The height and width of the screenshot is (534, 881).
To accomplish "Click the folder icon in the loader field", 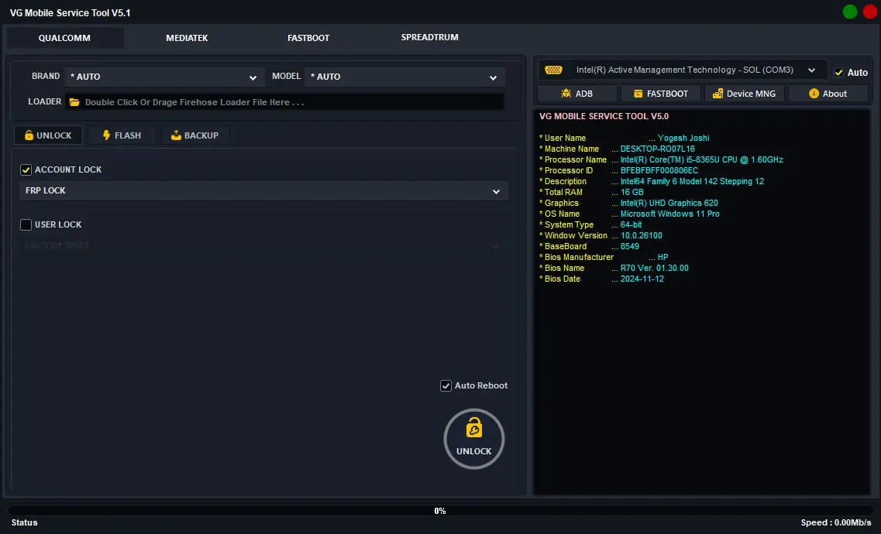I will coord(74,102).
